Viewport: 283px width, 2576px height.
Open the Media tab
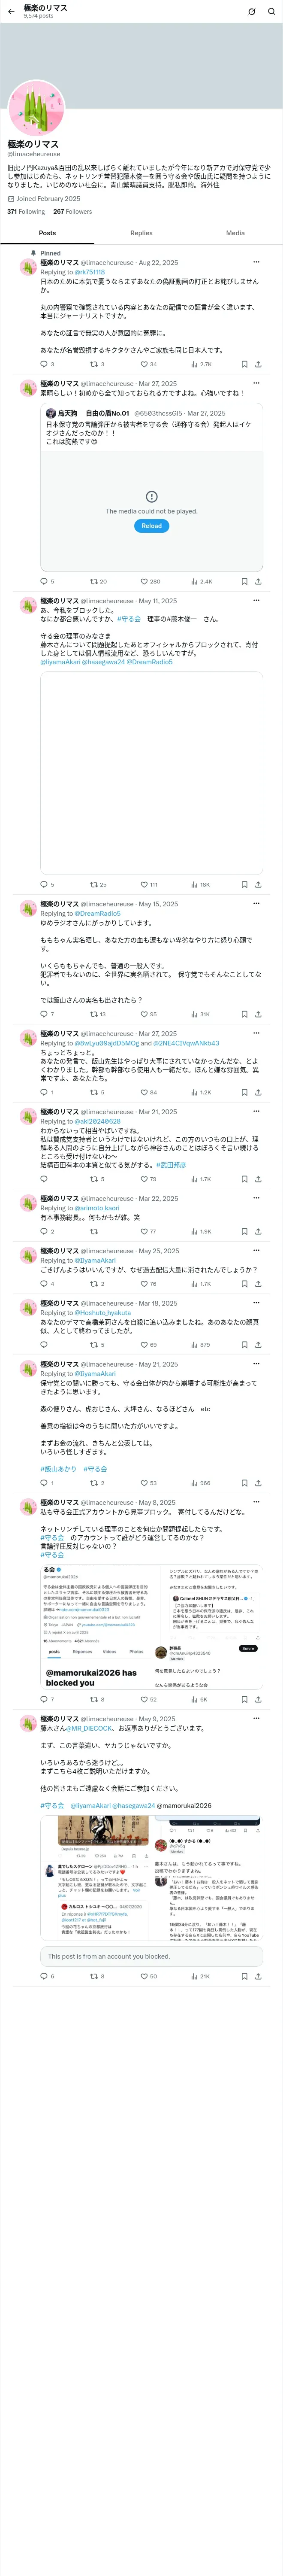click(x=235, y=233)
